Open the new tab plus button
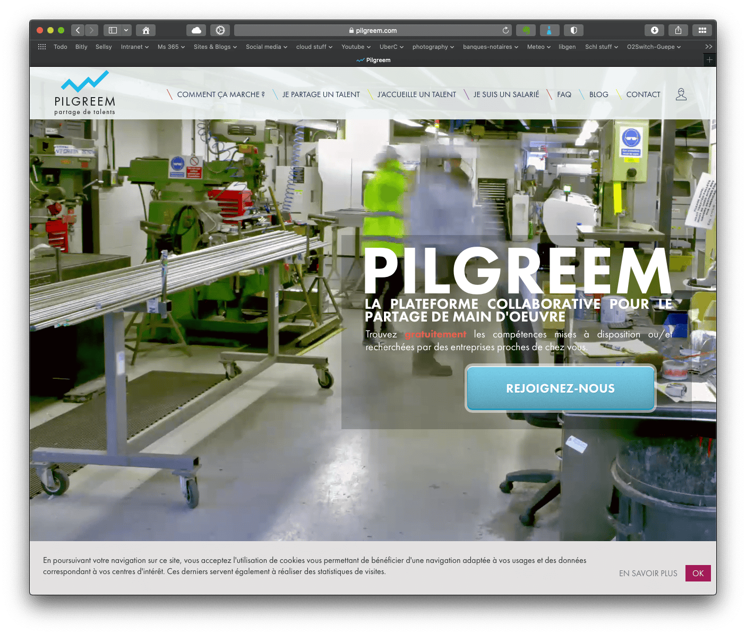 point(709,60)
